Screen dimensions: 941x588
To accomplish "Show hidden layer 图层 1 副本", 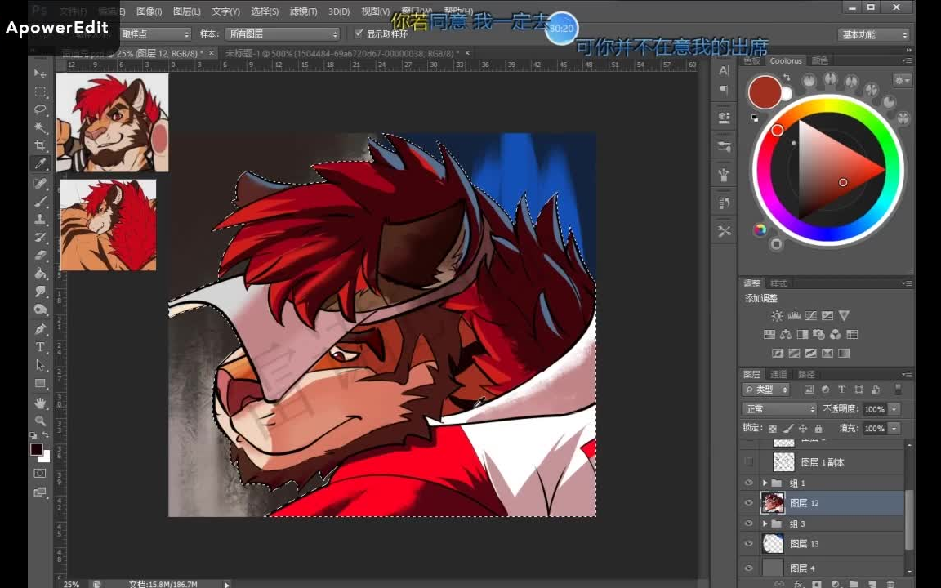I will [748, 462].
